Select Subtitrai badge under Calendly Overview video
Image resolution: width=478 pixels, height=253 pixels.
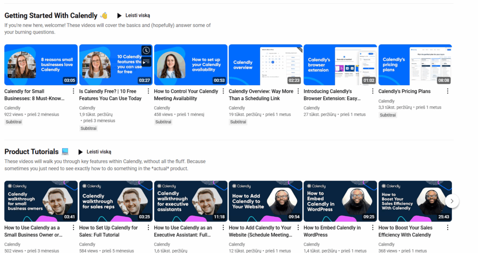coord(238,122)
